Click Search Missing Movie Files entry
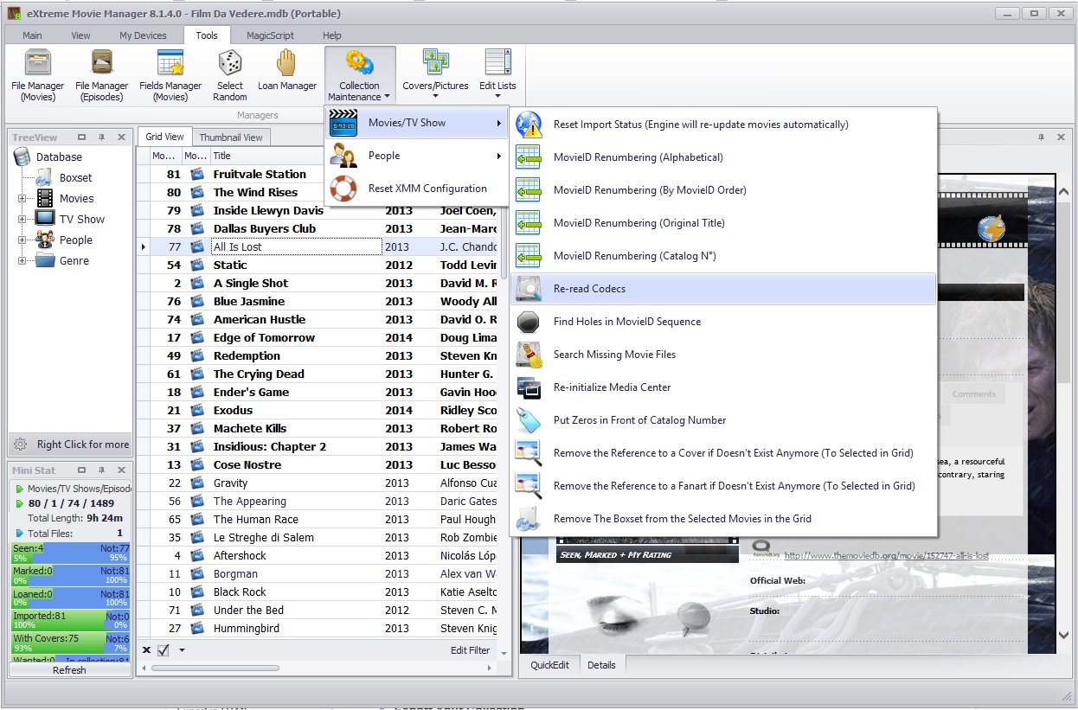 pos(614,355)
